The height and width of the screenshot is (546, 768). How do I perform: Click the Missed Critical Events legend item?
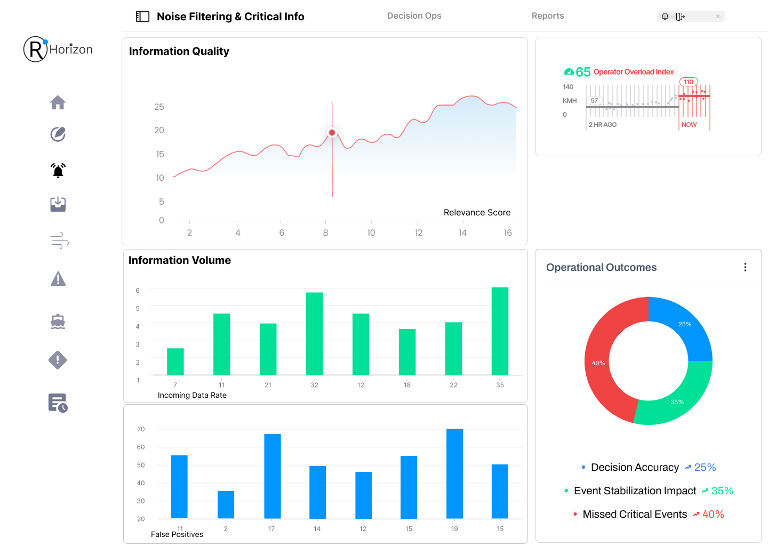635,514
